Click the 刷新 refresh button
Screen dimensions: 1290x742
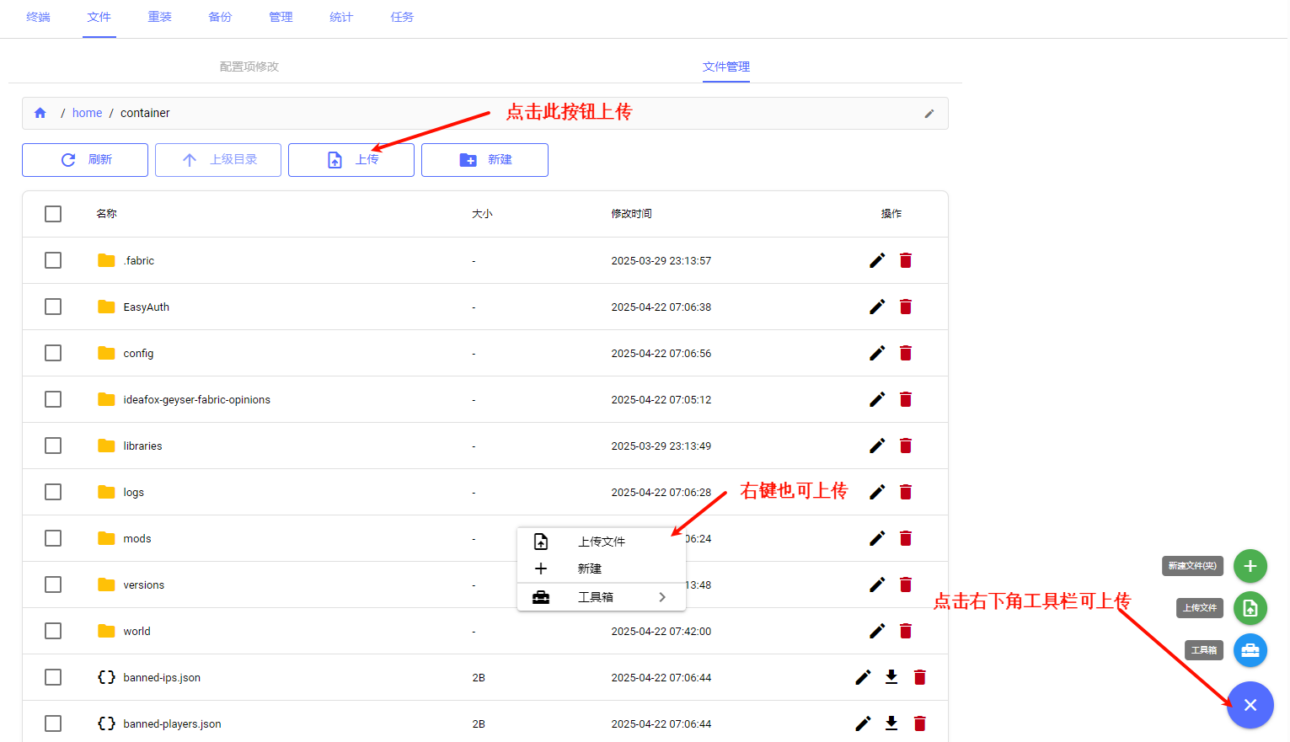click(x=85, y=160)
